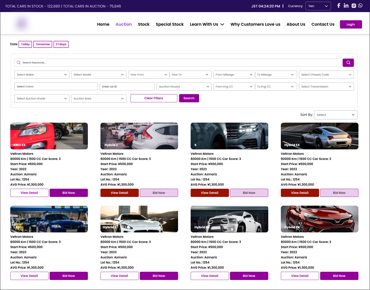
Task: Click View Detail under white SUV Hybrid Z
Action: pyautogui.click(x=119, y=193)
